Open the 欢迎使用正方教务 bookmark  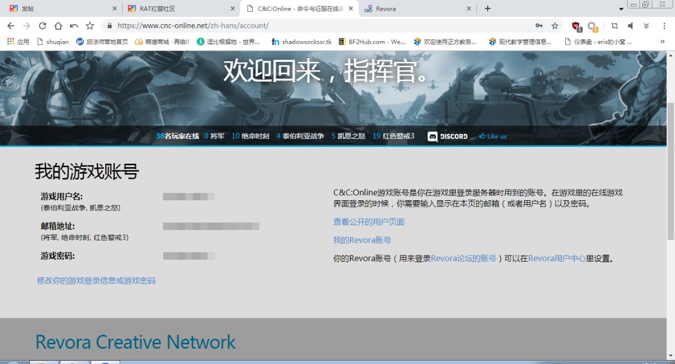click(x=445, y=42)
